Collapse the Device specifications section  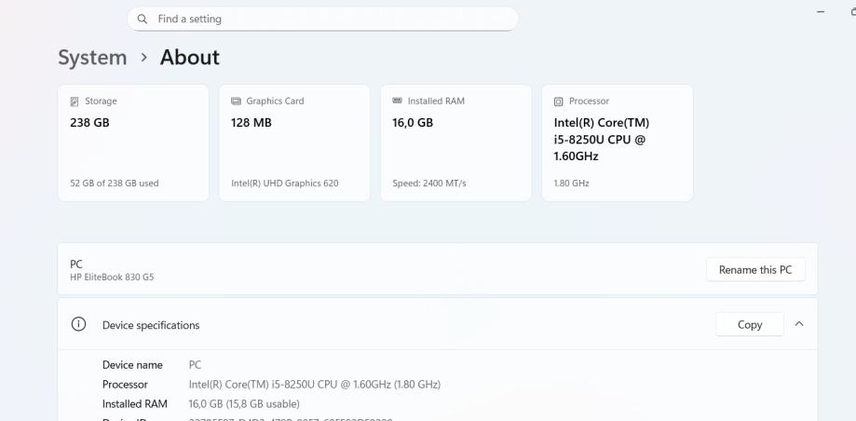(799, 324)
